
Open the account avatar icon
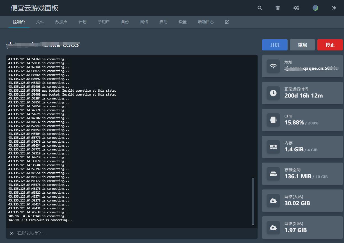315,8
